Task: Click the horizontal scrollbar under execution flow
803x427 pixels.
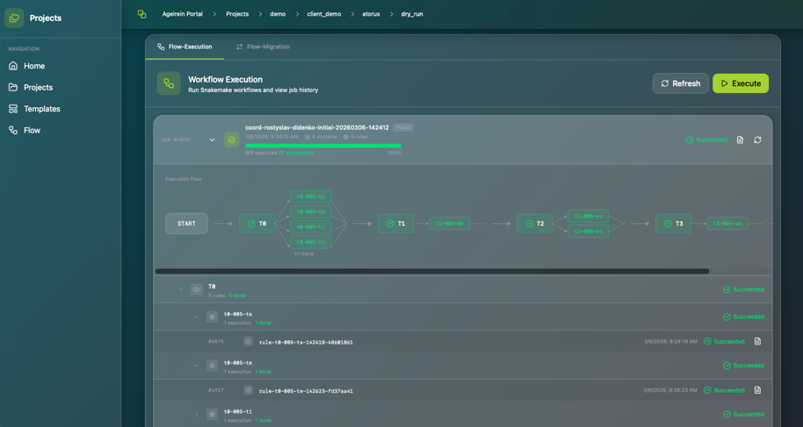Action: tap(431, 271)
